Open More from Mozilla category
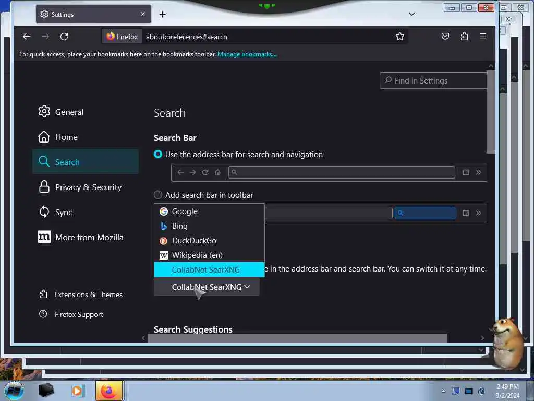The height and width of the screenshot is (401, 534). [86, 238]
